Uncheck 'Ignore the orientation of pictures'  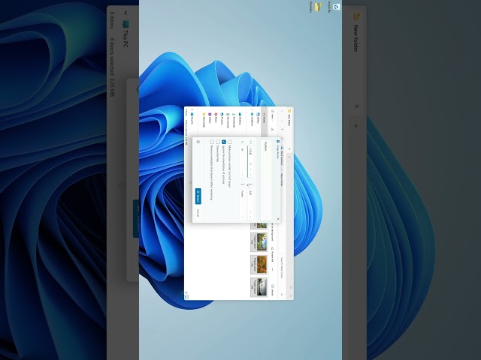point(224,142)
